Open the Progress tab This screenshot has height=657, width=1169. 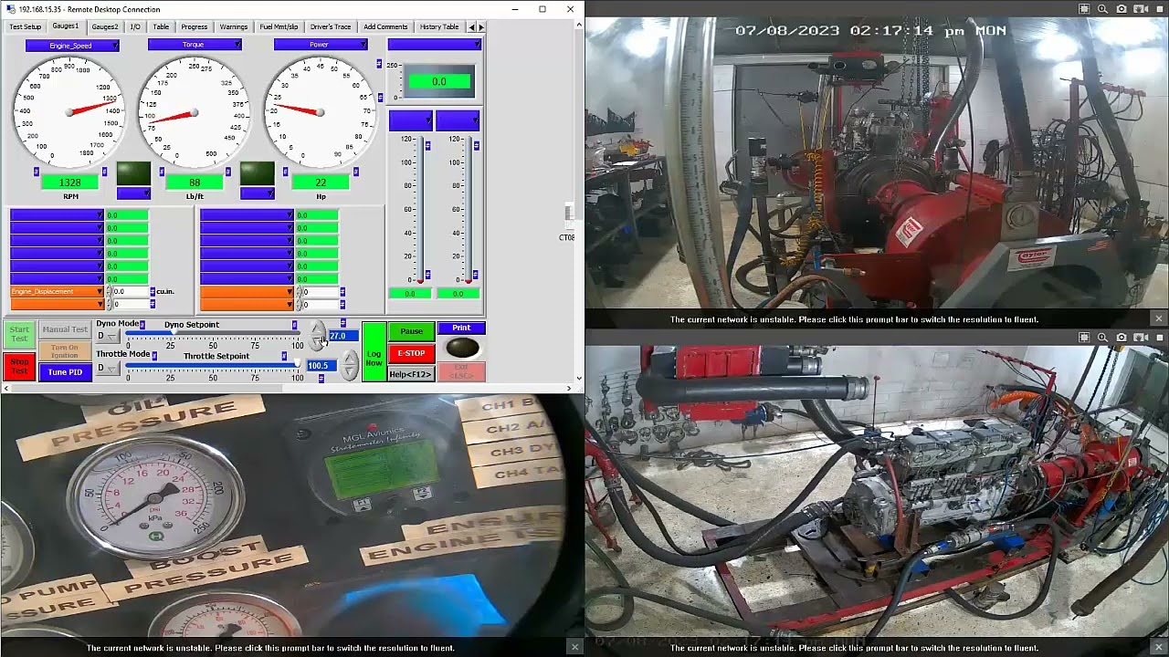[194, 26]
